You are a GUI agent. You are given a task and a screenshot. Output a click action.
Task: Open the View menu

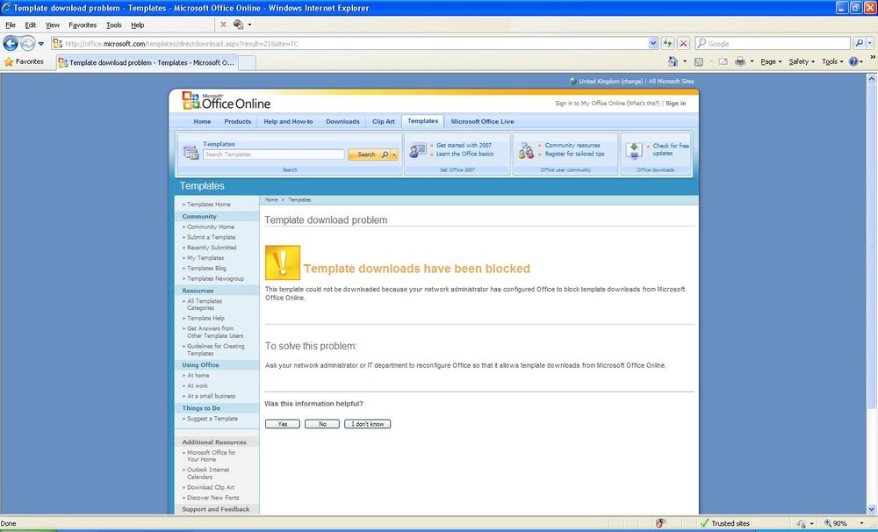(x=52, y=25)
